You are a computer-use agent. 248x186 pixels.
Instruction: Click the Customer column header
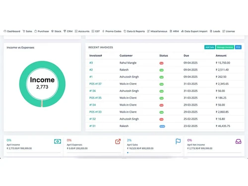pos(126,56)
